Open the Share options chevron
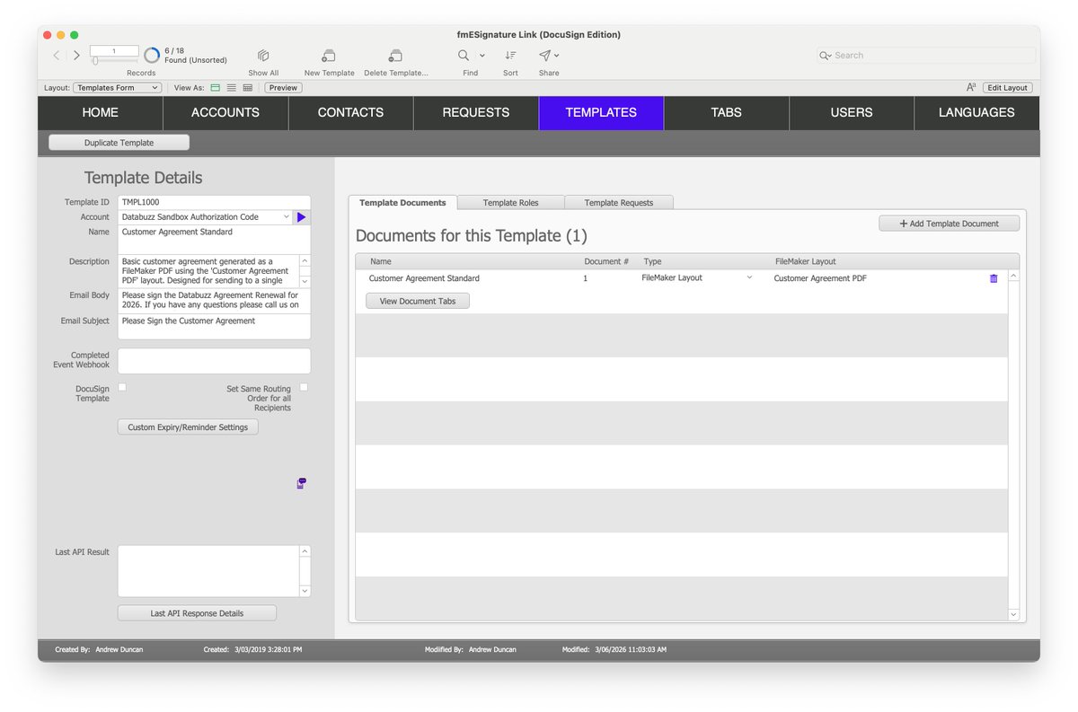 pyautogui.click(x=557, y=56)
